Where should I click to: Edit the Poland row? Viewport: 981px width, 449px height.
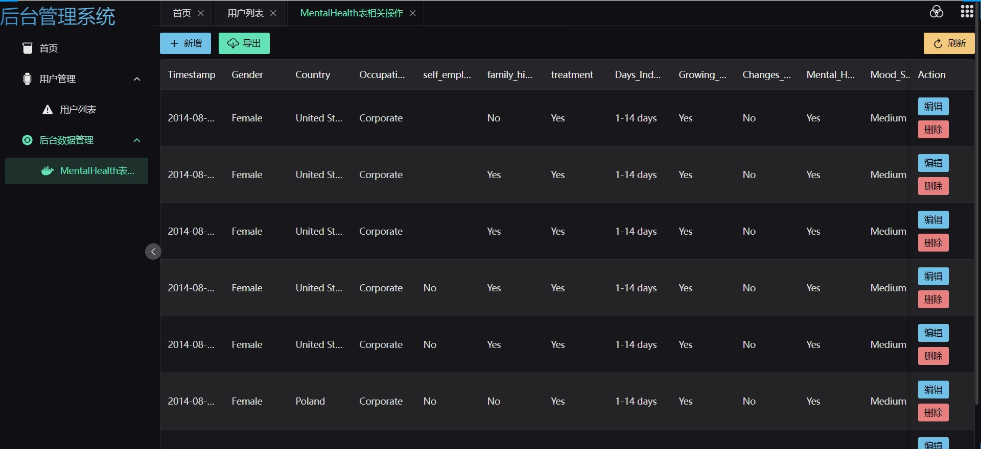click(x=933, y=390)
